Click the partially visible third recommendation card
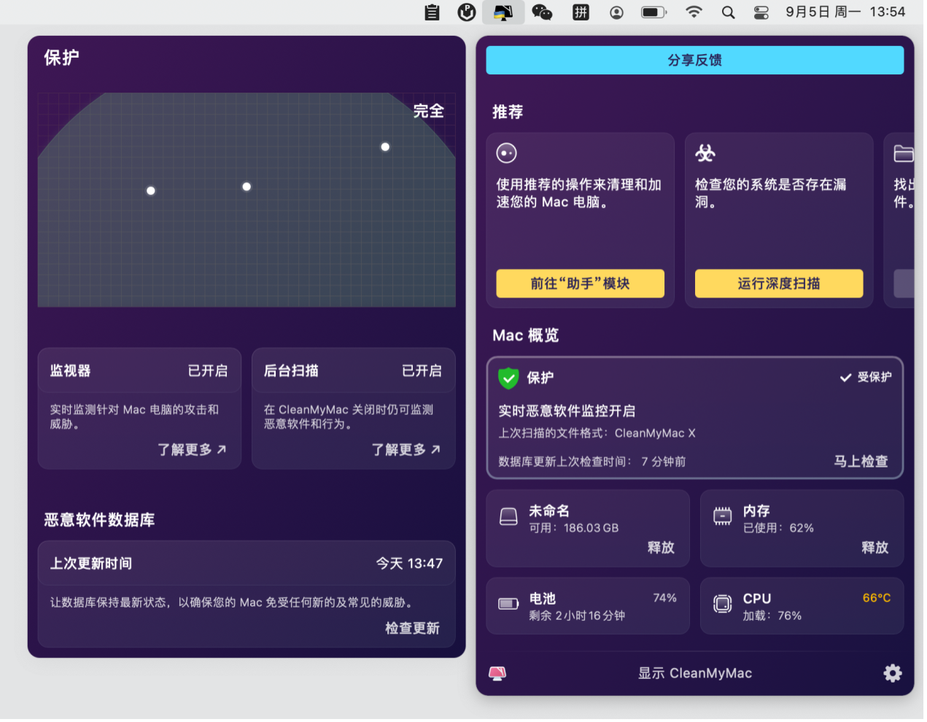This screenshot has width=927, height=722. (901, 219)
